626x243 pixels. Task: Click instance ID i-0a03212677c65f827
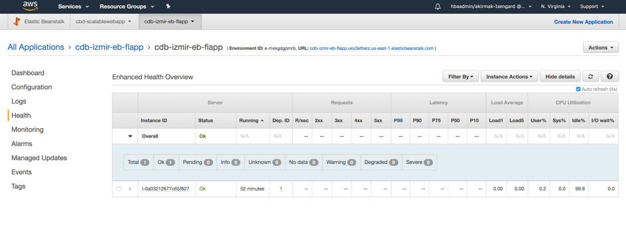tap(165, 189)
